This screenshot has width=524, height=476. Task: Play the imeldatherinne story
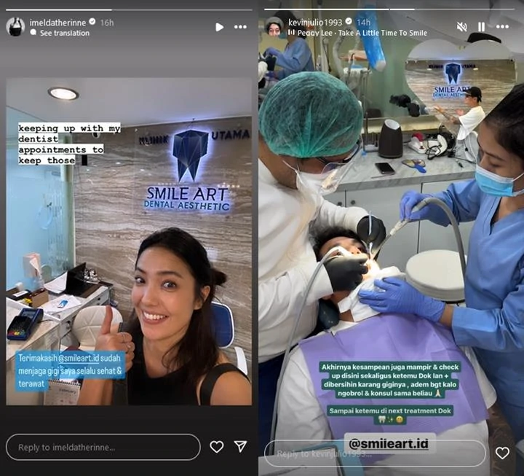click(x=220, y=27)
